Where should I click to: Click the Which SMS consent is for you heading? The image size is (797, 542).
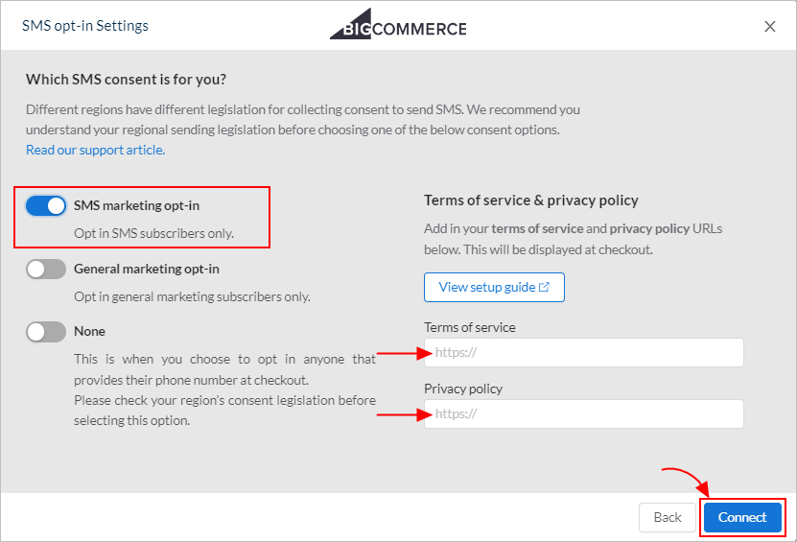(x=126, y=80)
